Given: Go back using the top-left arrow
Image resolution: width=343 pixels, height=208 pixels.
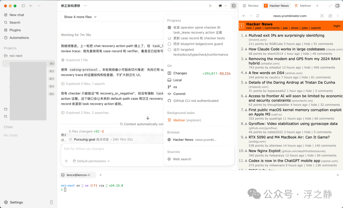Looking at the screenshot, I should coord(31,6).
